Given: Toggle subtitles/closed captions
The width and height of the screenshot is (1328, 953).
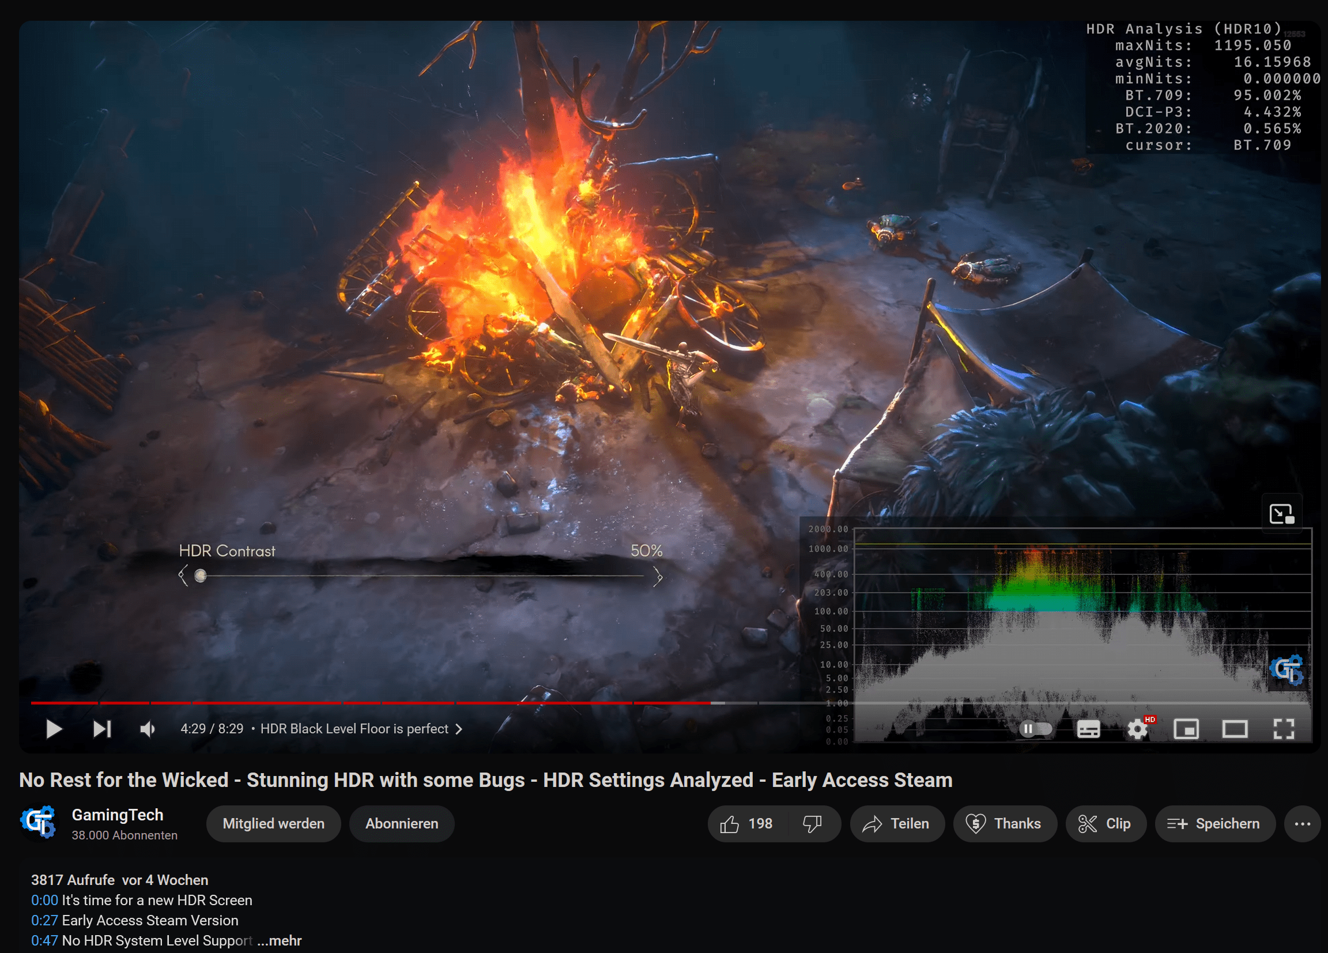Looking at the screenshot, I should pos(1088,729).
